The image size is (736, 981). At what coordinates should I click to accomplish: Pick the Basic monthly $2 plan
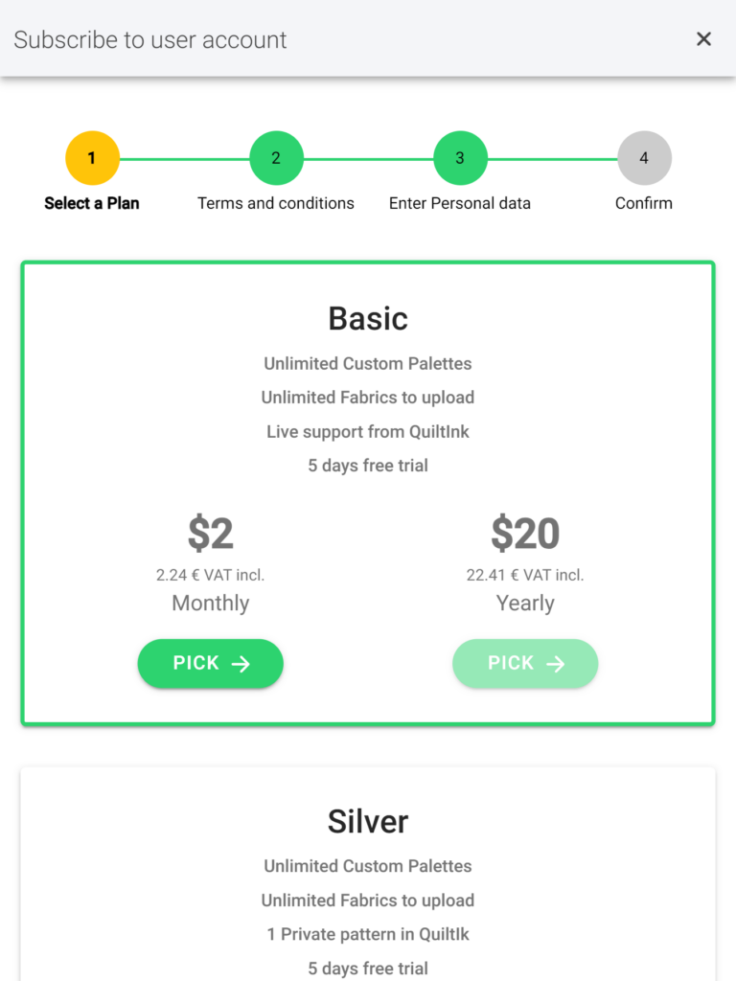click(x=210, y=663)
